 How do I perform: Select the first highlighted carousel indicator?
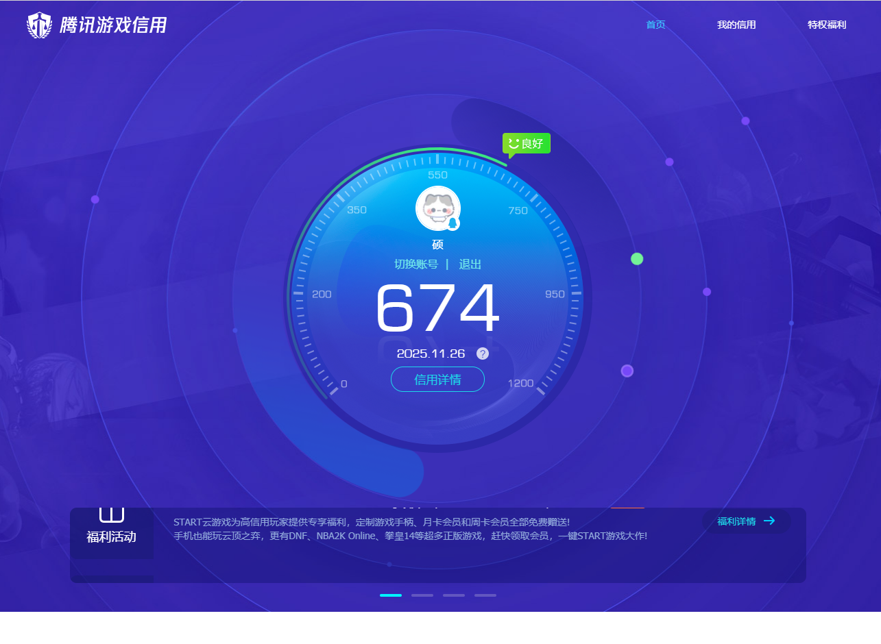[x=391, y=595]
